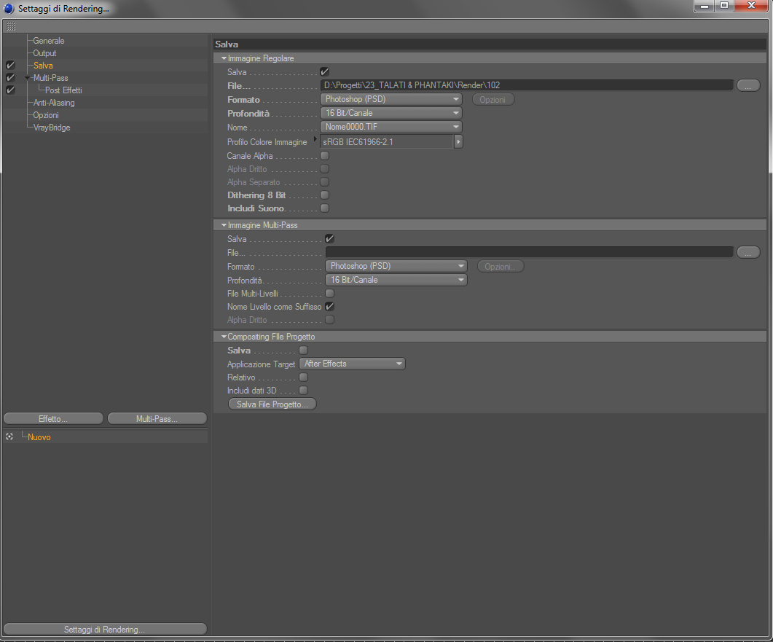The width and height of the screenshot is (773, 642).
Task: Uncheck Salva under Immagine Multi-Pass
Action: pos(330,238)
